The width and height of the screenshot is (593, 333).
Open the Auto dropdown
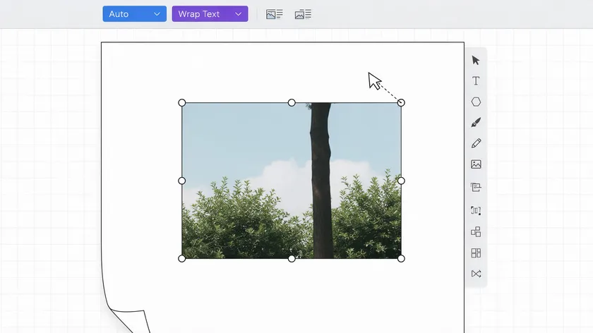(x=135, y=14)
